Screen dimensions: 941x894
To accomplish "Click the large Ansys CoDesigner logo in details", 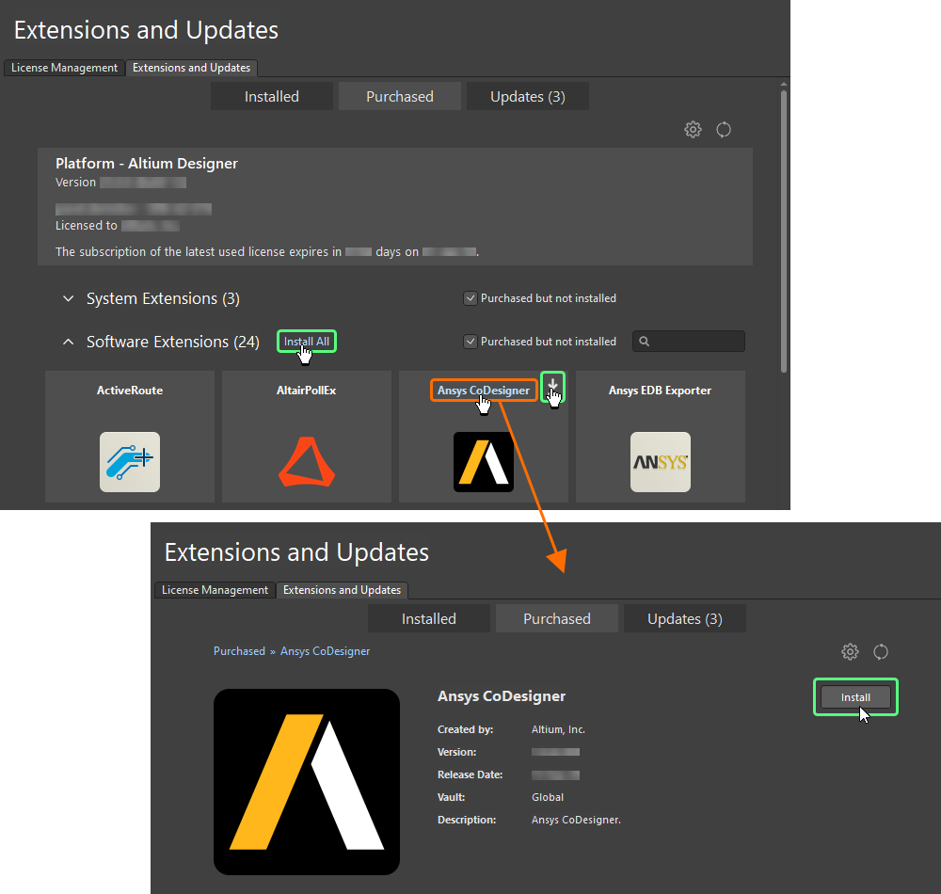I will 307,782.
